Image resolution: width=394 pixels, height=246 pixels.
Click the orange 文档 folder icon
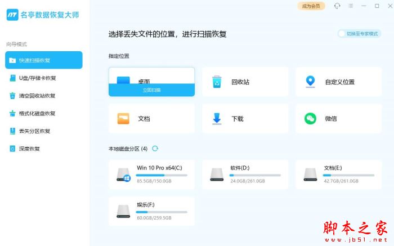123,119
